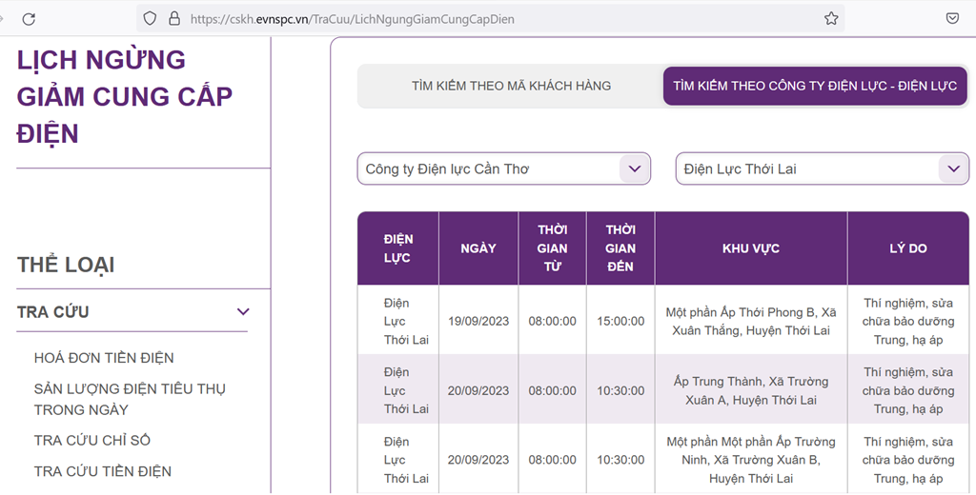The height and width of the screenshot is (495, 976).
Task: Click the THỜI GIAN TỪ column header
Action: [552, 248]
